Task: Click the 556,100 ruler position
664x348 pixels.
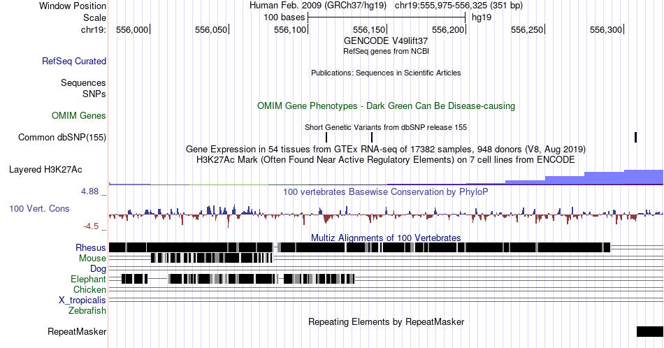Action: pos(290,29)
